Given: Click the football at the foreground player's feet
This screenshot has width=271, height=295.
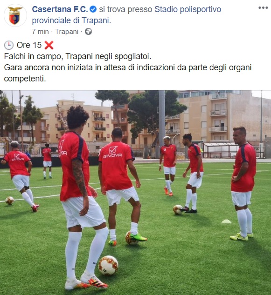Looking at the screenshot, I should pos(108,266).
